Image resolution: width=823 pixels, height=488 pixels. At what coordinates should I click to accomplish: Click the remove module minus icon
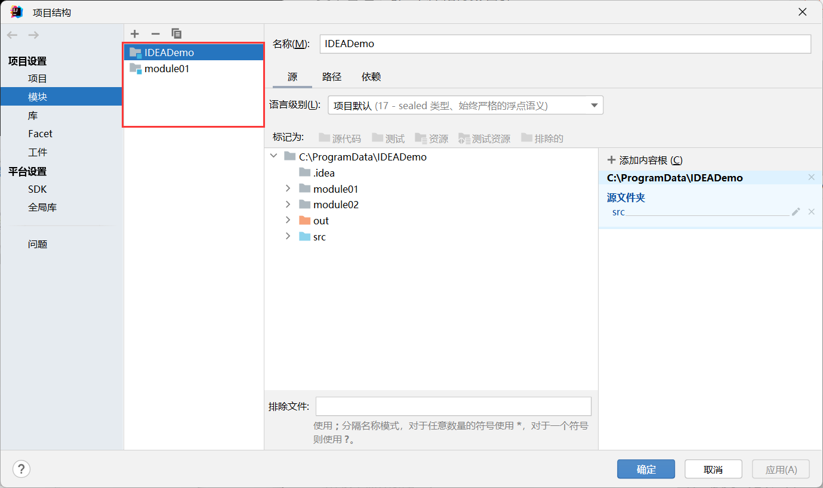(x=155, y=34)
